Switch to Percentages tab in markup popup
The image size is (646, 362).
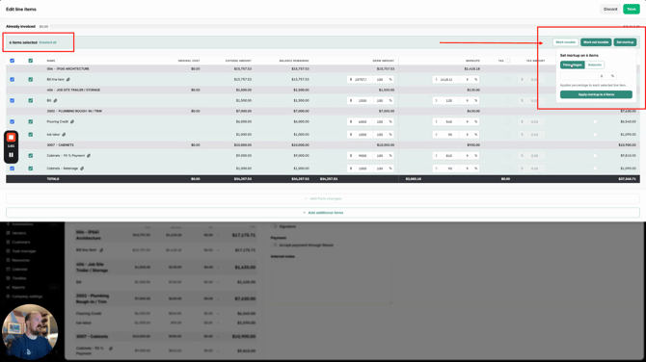click(x=573, y=65)
